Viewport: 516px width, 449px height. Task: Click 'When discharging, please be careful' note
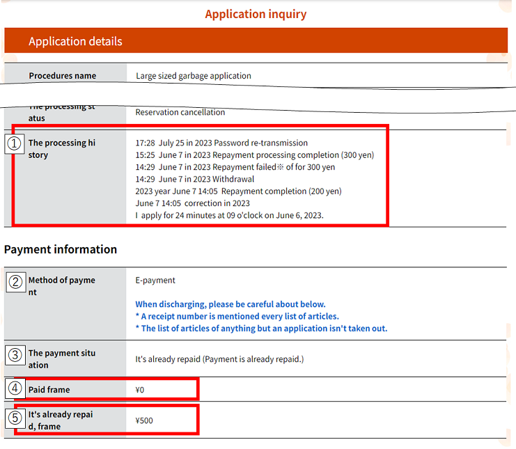[230, 304]
